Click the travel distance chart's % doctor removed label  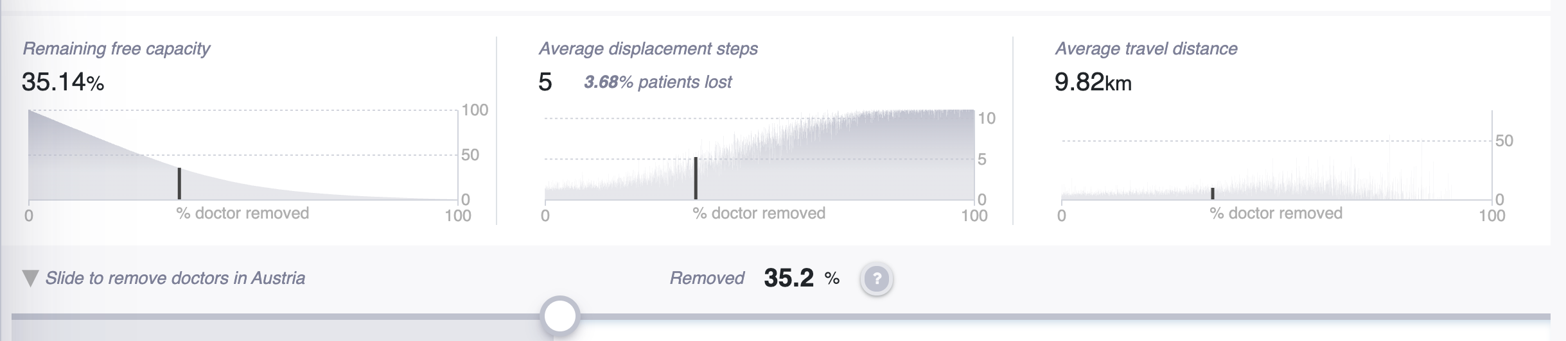(1276, 213)
